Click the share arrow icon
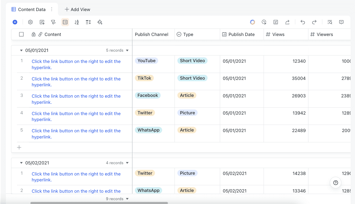 (287, 22)
